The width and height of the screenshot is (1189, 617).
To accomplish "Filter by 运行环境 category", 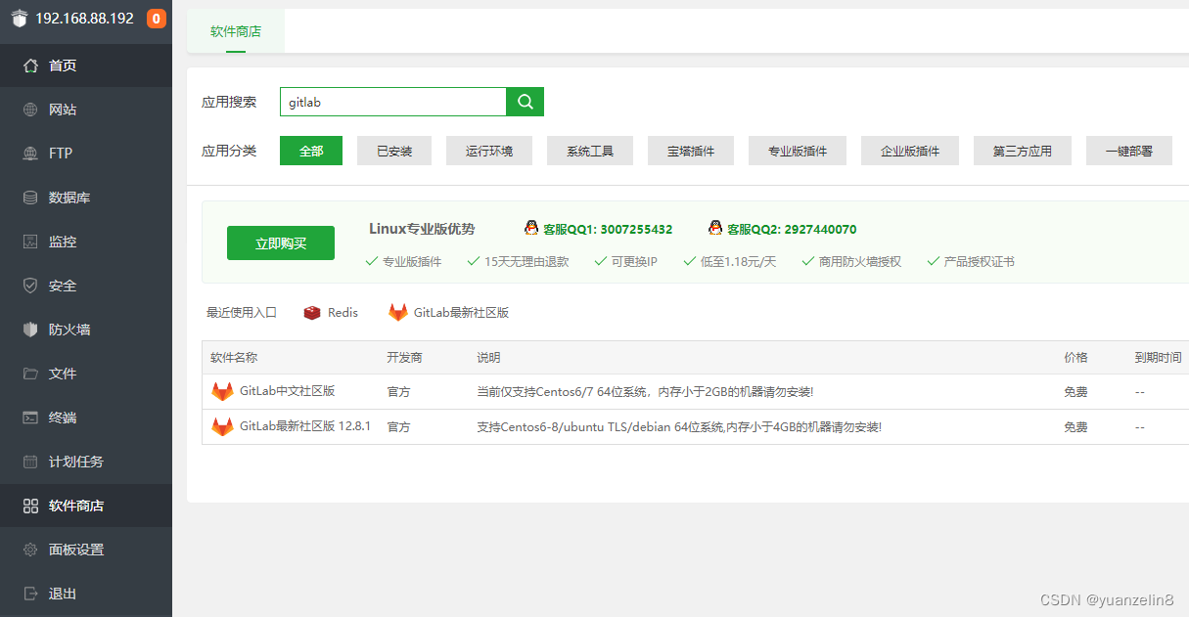I will point(489,151).
